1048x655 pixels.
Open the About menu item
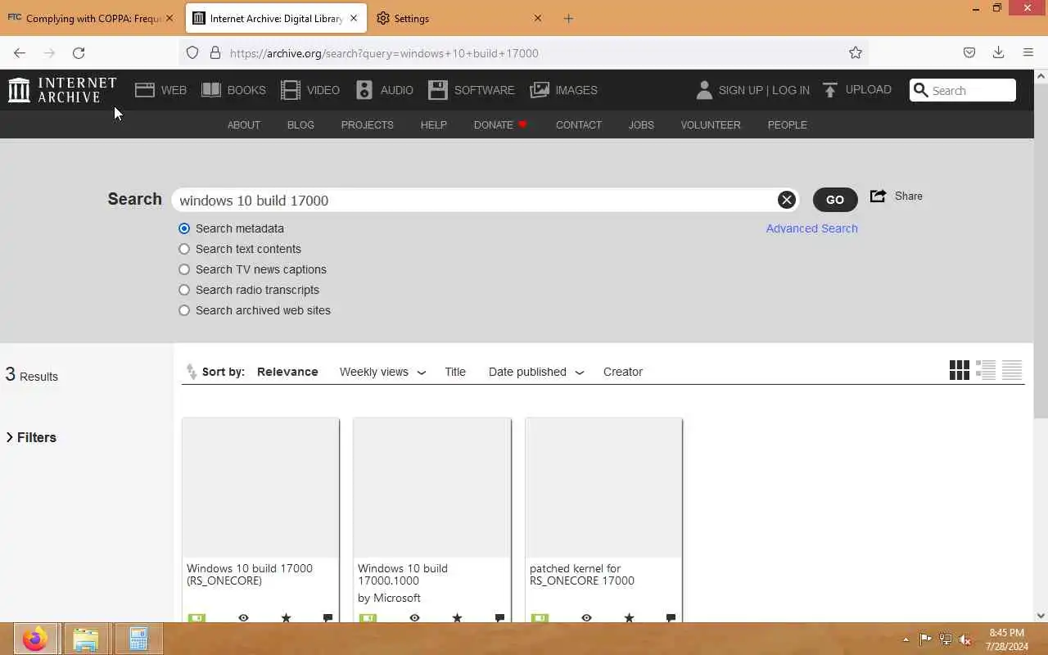[x=244, y=125]
